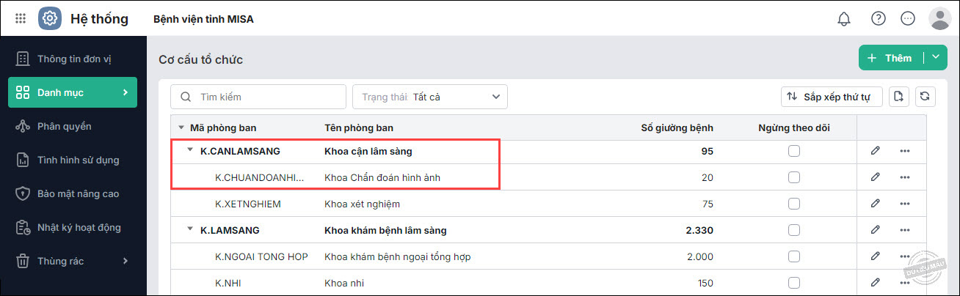Image resolution: width=960 pixels, height=296 pixels.
Task: Toggle Ngừng theo dõi for Khoa Chẩn đoán hình ảnh
Action: click(794, 177)
